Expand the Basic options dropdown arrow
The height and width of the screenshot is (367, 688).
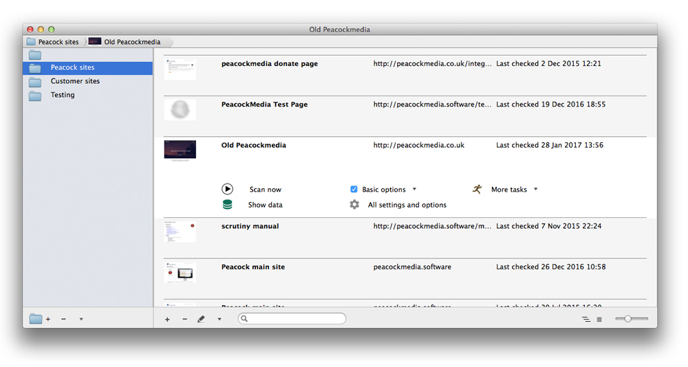[414, 189]
